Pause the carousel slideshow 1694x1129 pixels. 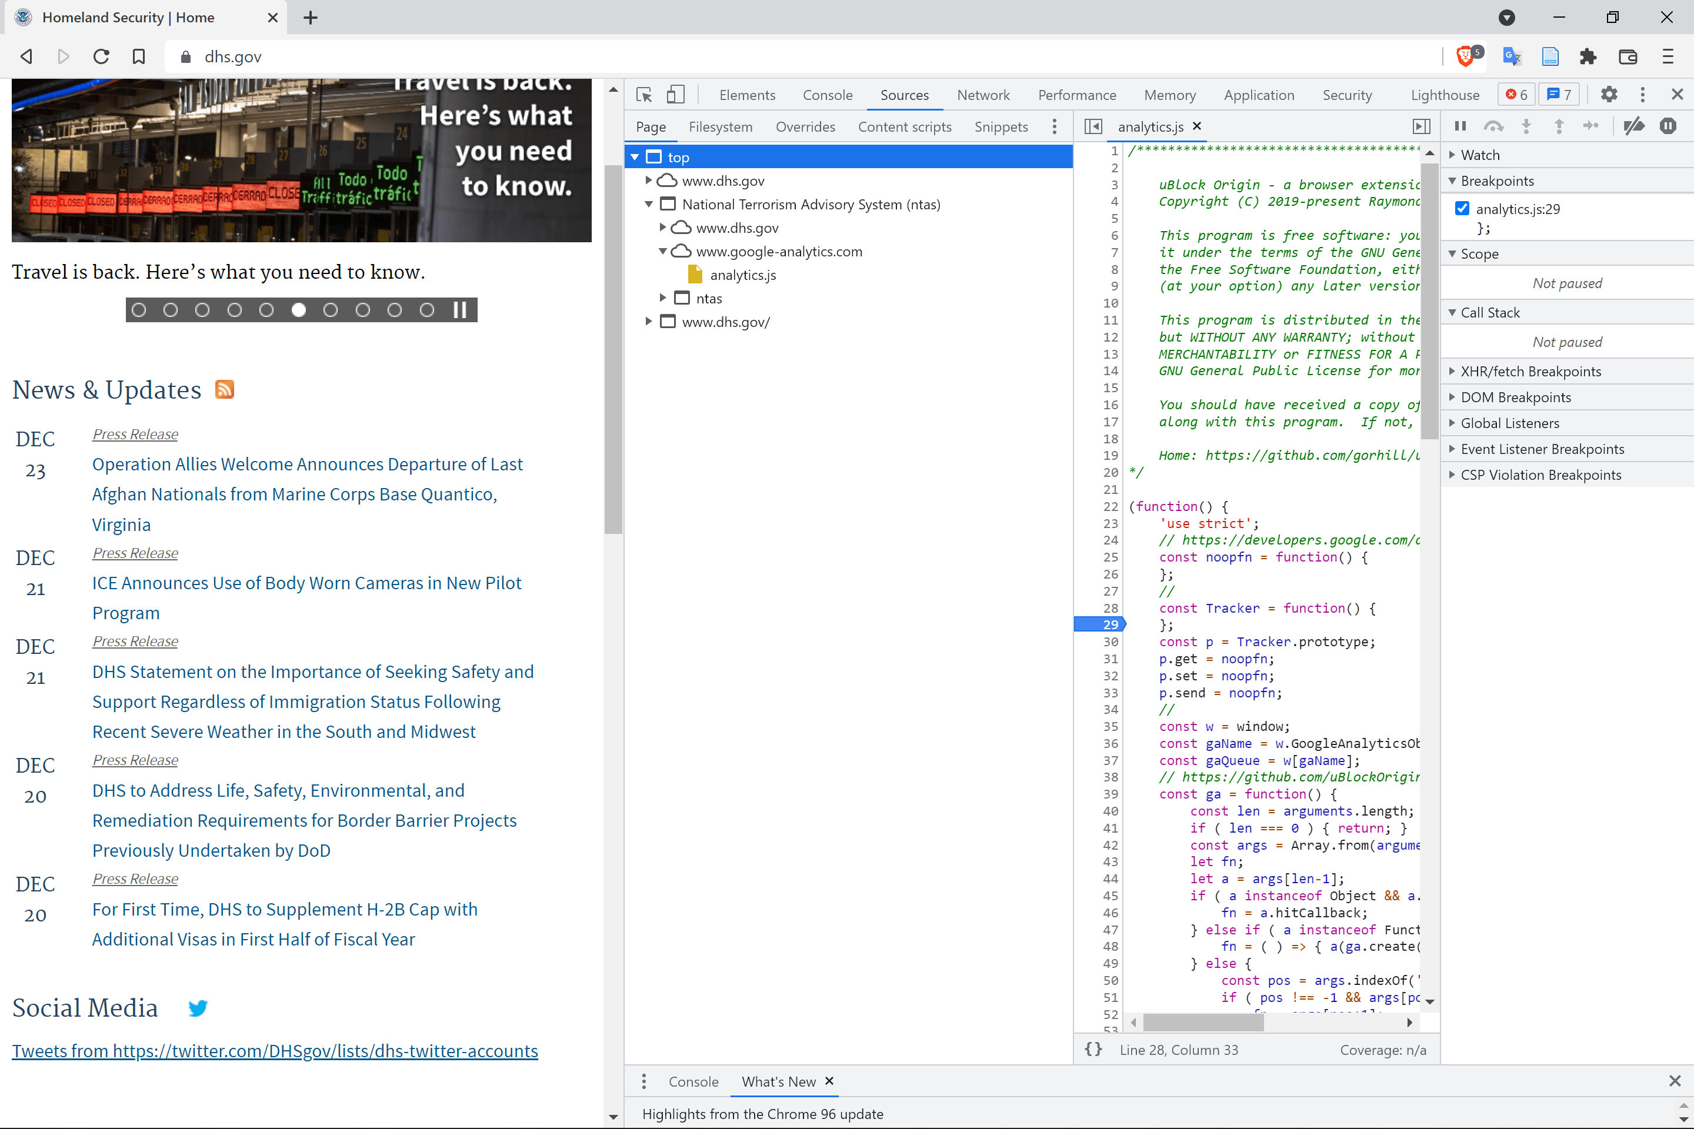click(x=459, y=310)
